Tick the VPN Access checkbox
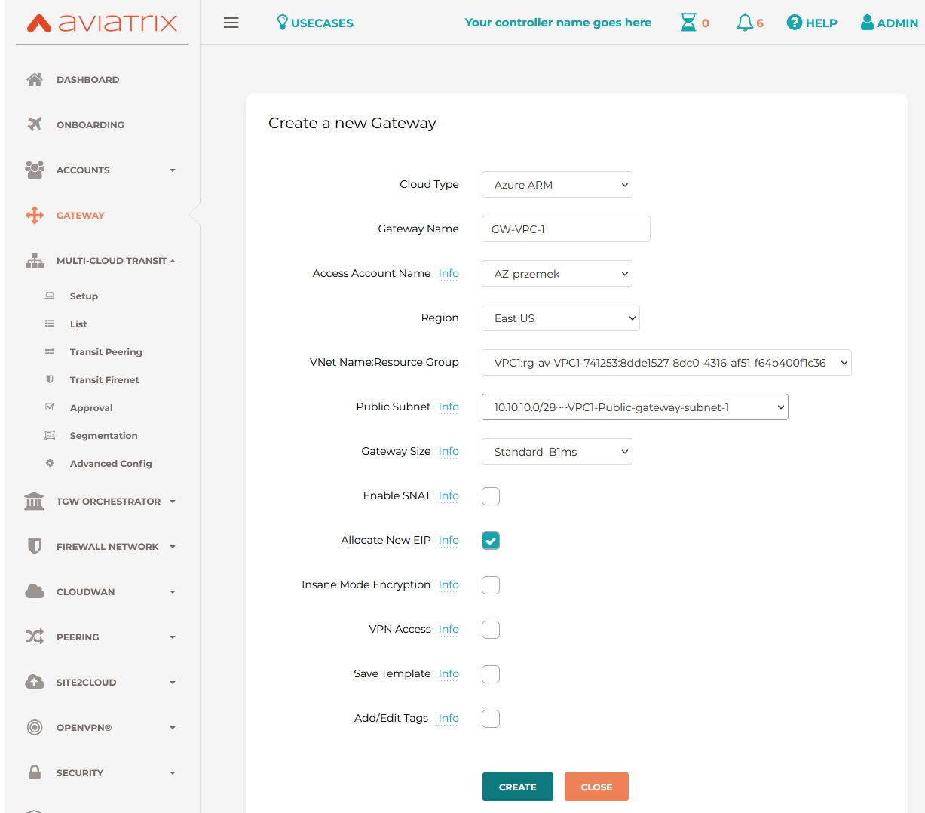The height and width of the screenshot is (813, 925). point(491,630)
